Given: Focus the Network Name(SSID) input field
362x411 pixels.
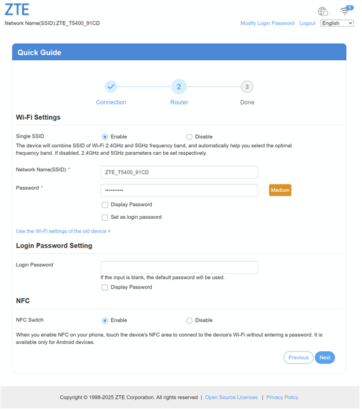Looking at the screenshot, I should pos(179,173).
